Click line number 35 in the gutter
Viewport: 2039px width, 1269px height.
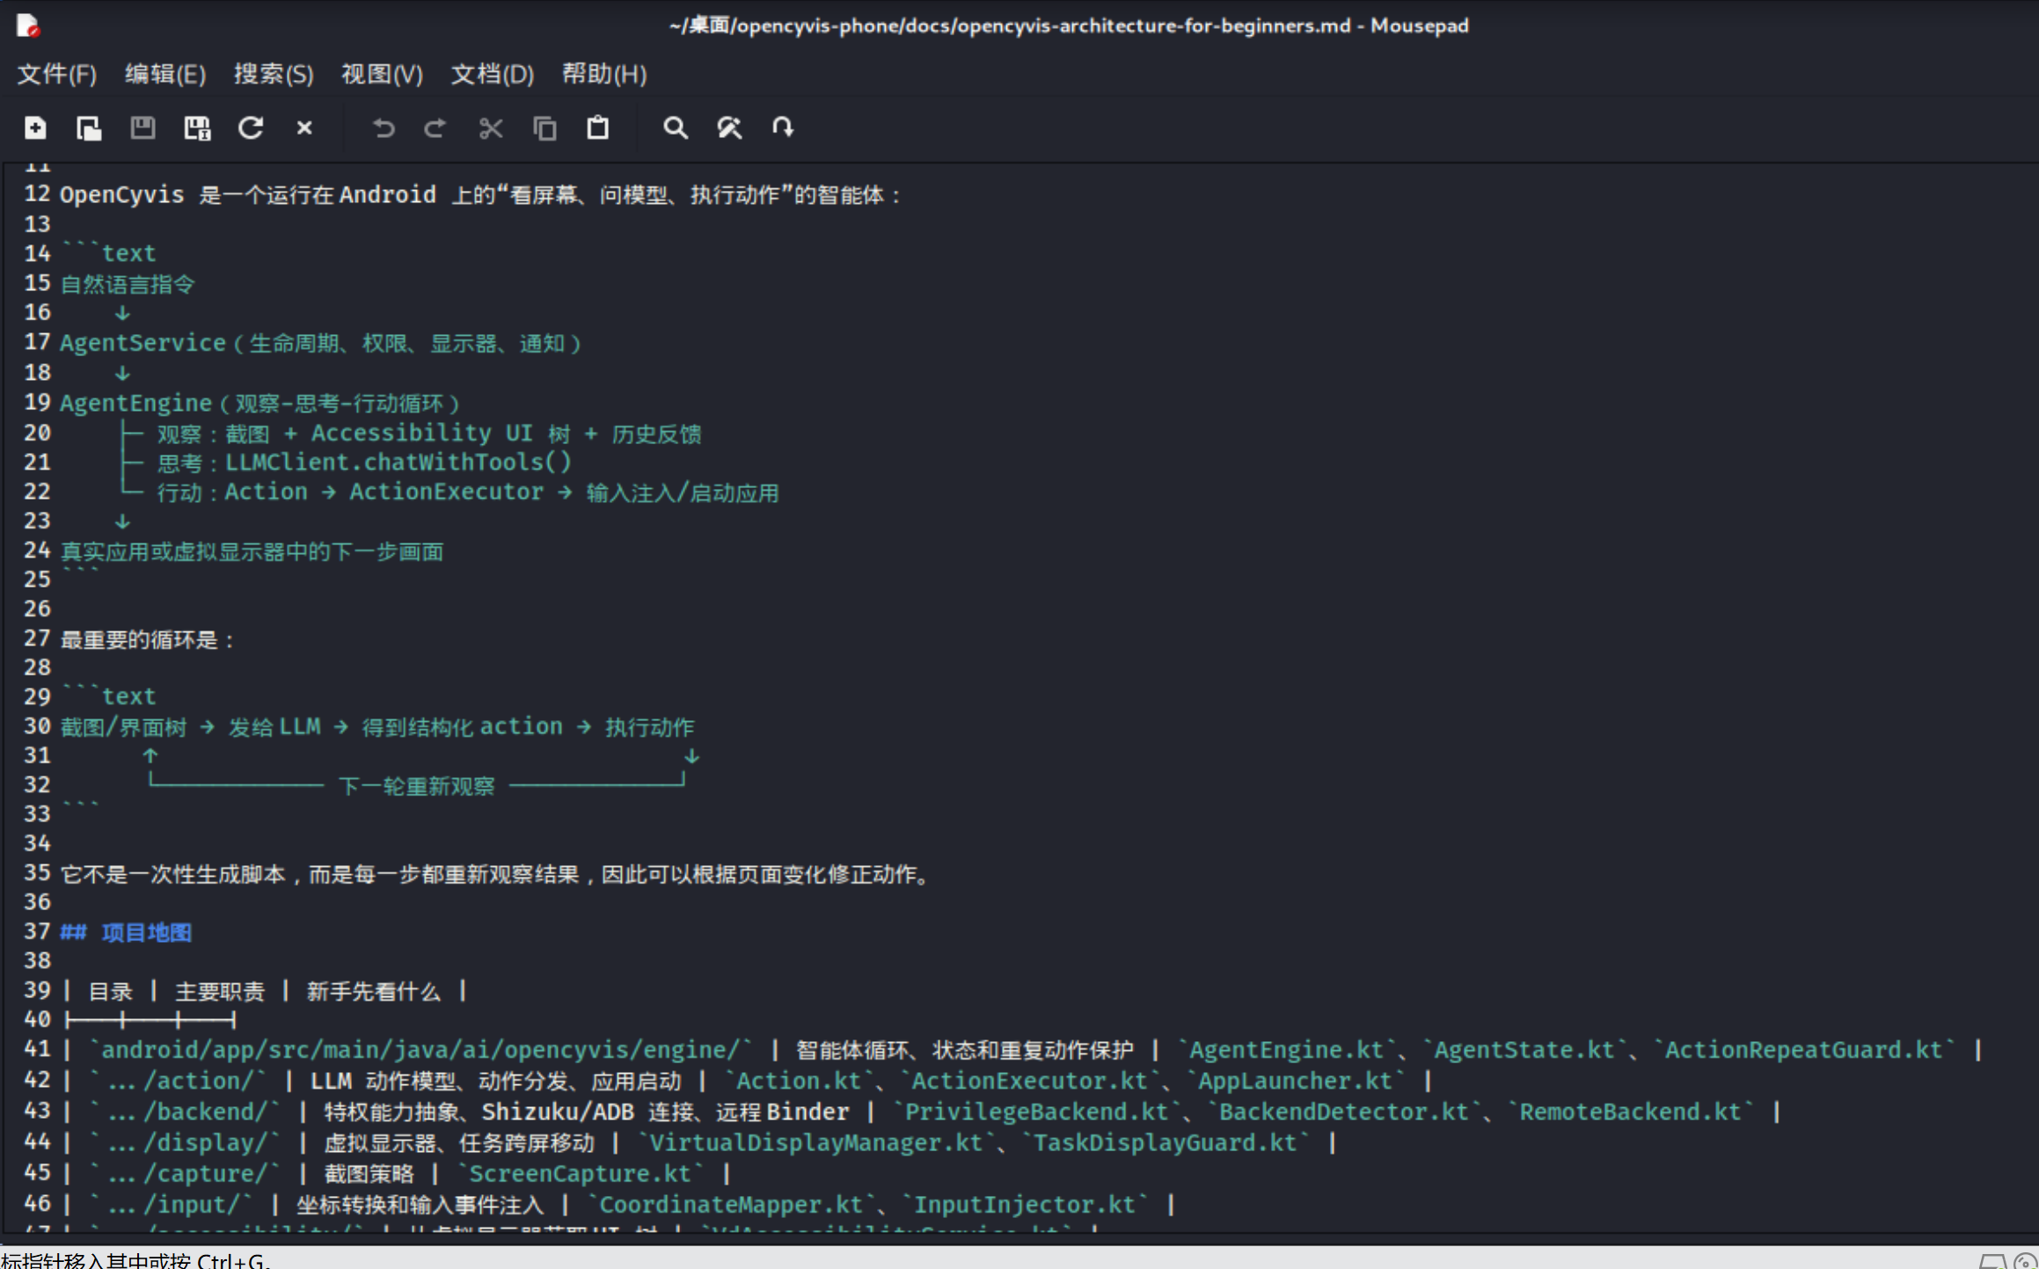(x=37, y=873)
